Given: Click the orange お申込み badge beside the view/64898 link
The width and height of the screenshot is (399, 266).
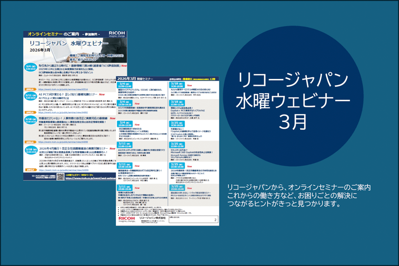Looking at the screenshot, I should click(x=30, y=142).
